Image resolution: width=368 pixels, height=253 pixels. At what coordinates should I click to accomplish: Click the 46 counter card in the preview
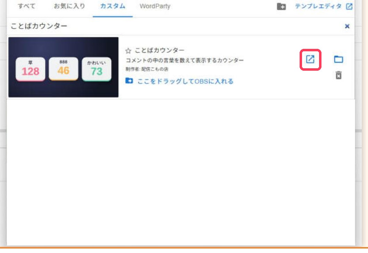[x=64, y=69]
